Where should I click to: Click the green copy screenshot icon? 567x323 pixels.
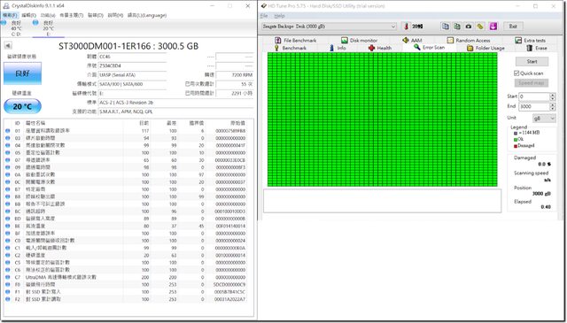[x=457, y=27]
